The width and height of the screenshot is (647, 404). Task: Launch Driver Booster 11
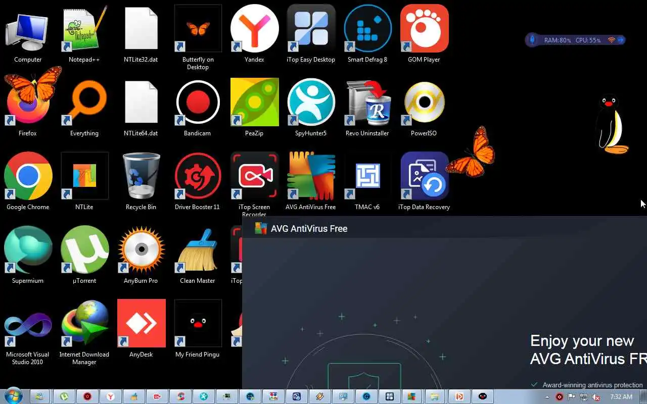click(x=198, y=181)
